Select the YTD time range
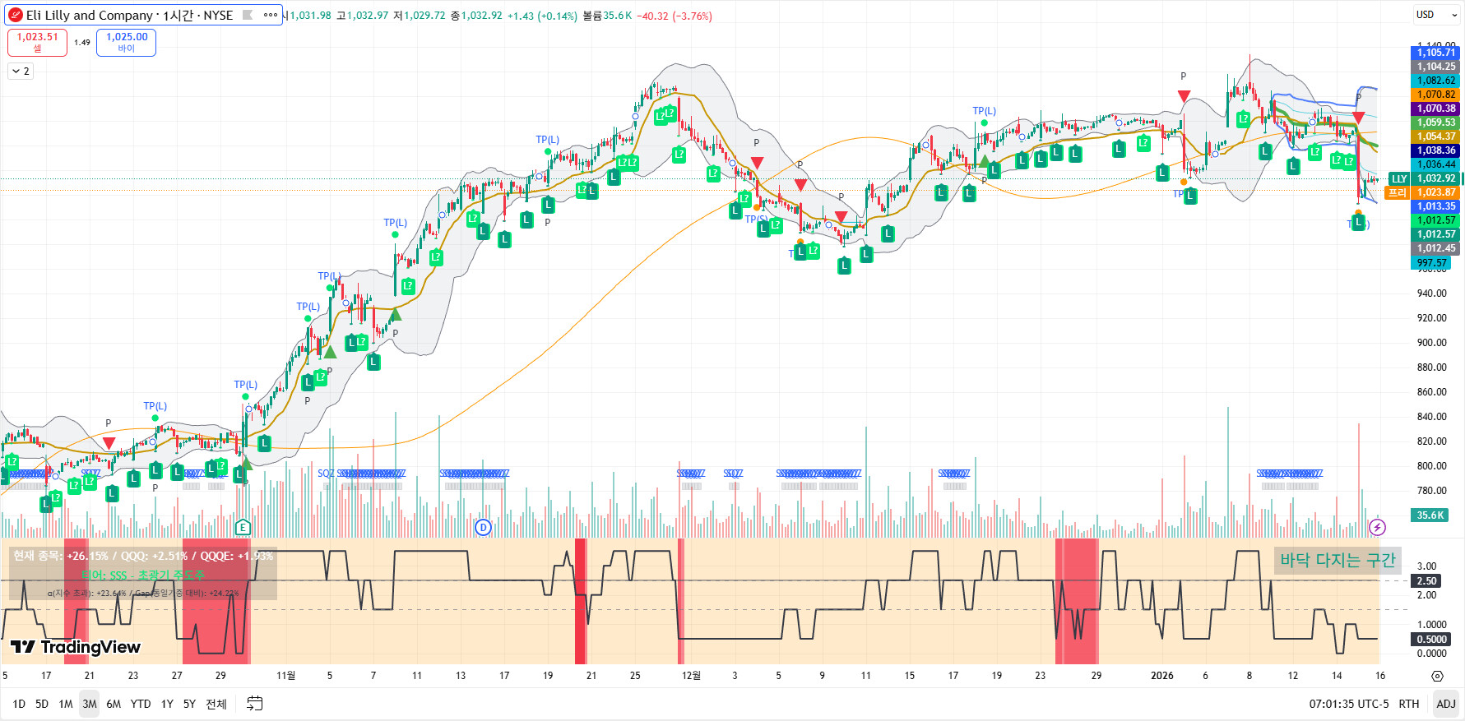The width and height of the screenshot is (1465, 721). (x=141, y=704)
